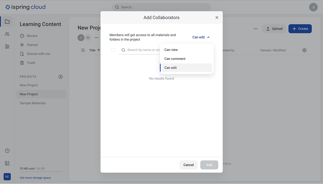Open the Shared with me section
Image resolution: width=323 pixels, height=184 pixels.
coord(39,54)
